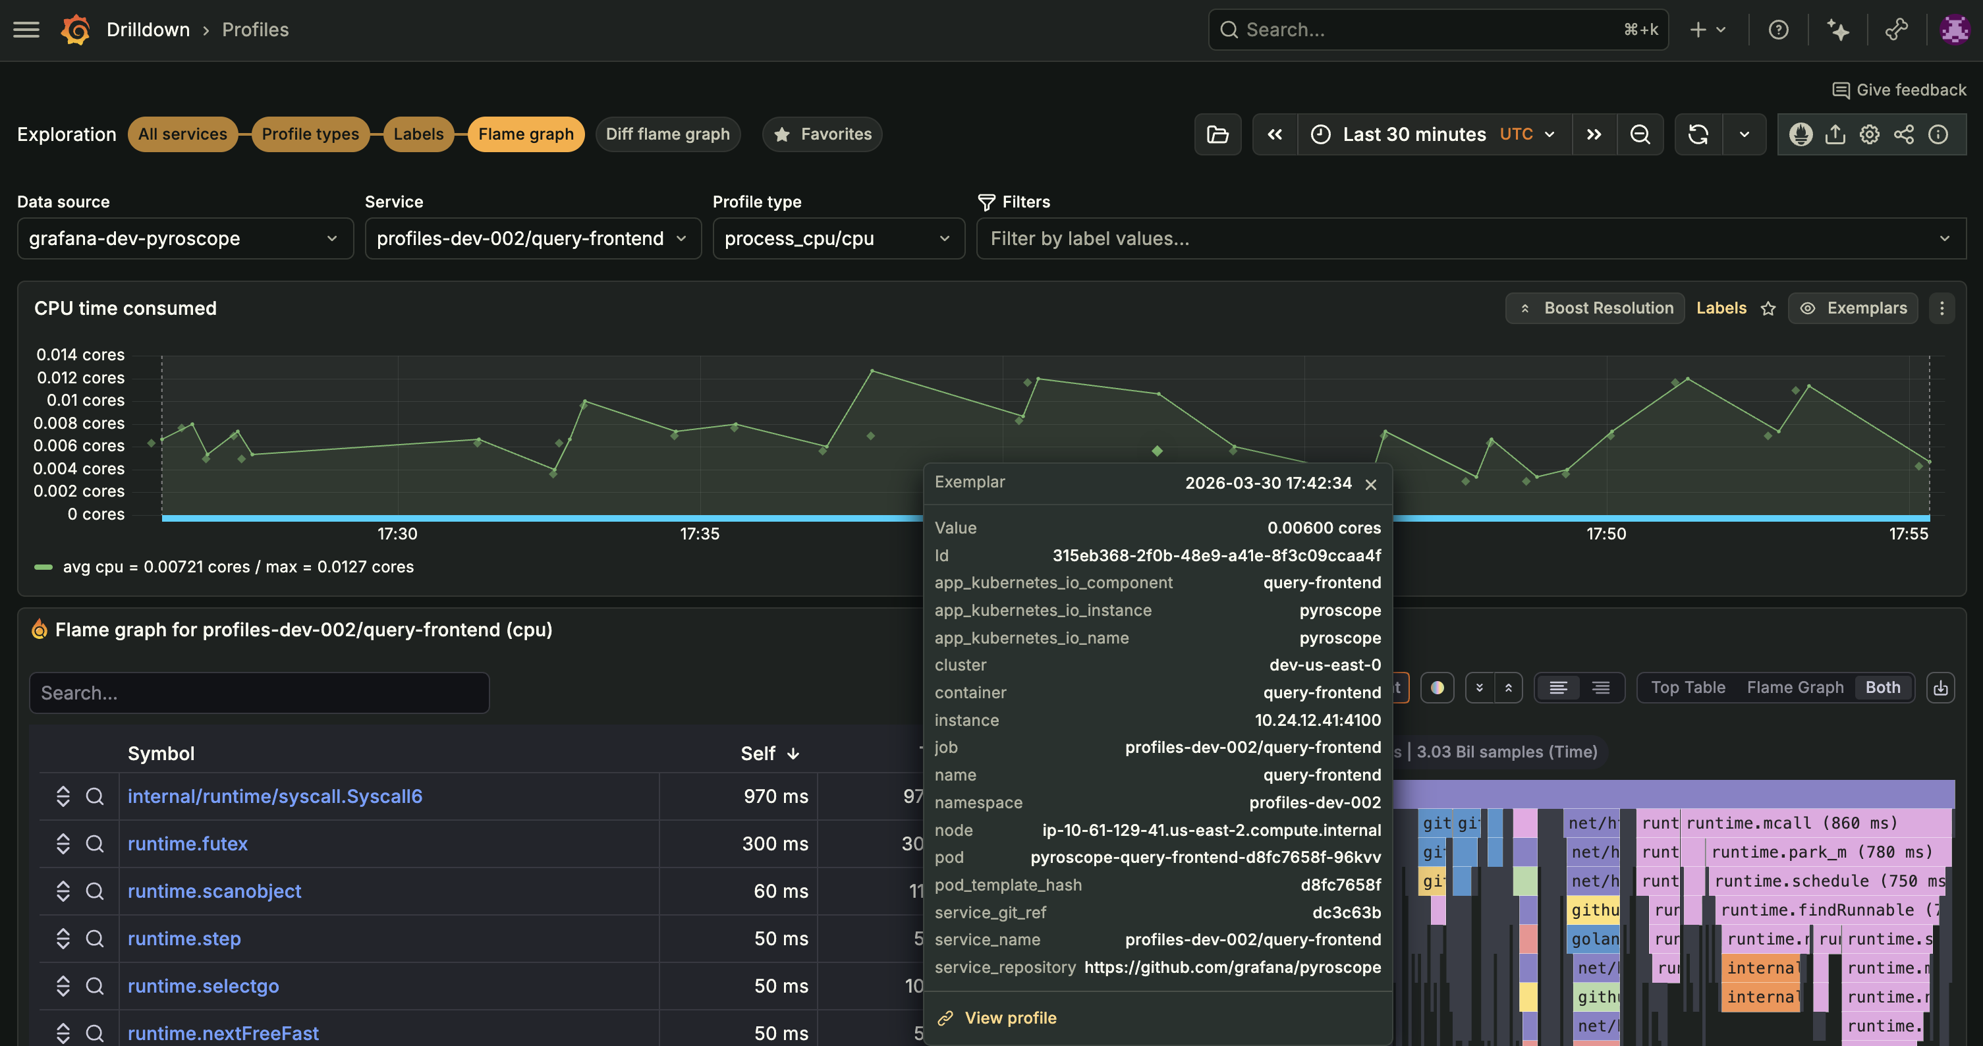
Task: Click the share link icon in toolbar
Action: click(x=1904, y=134)
